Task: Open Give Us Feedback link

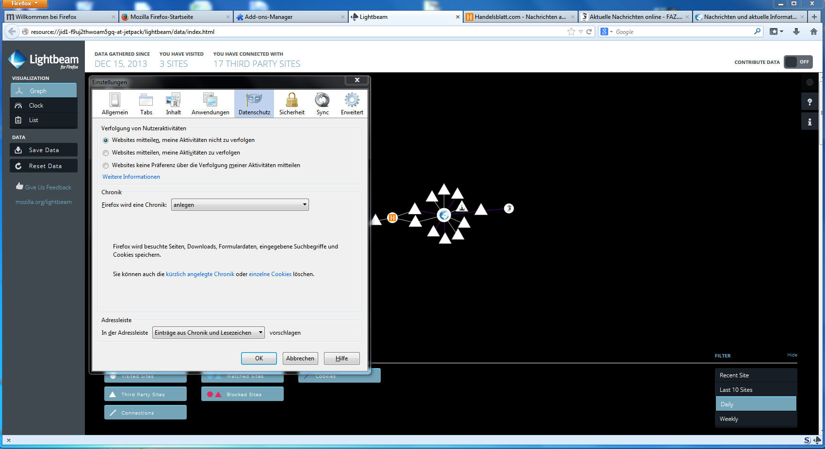Action: [44, 187]
